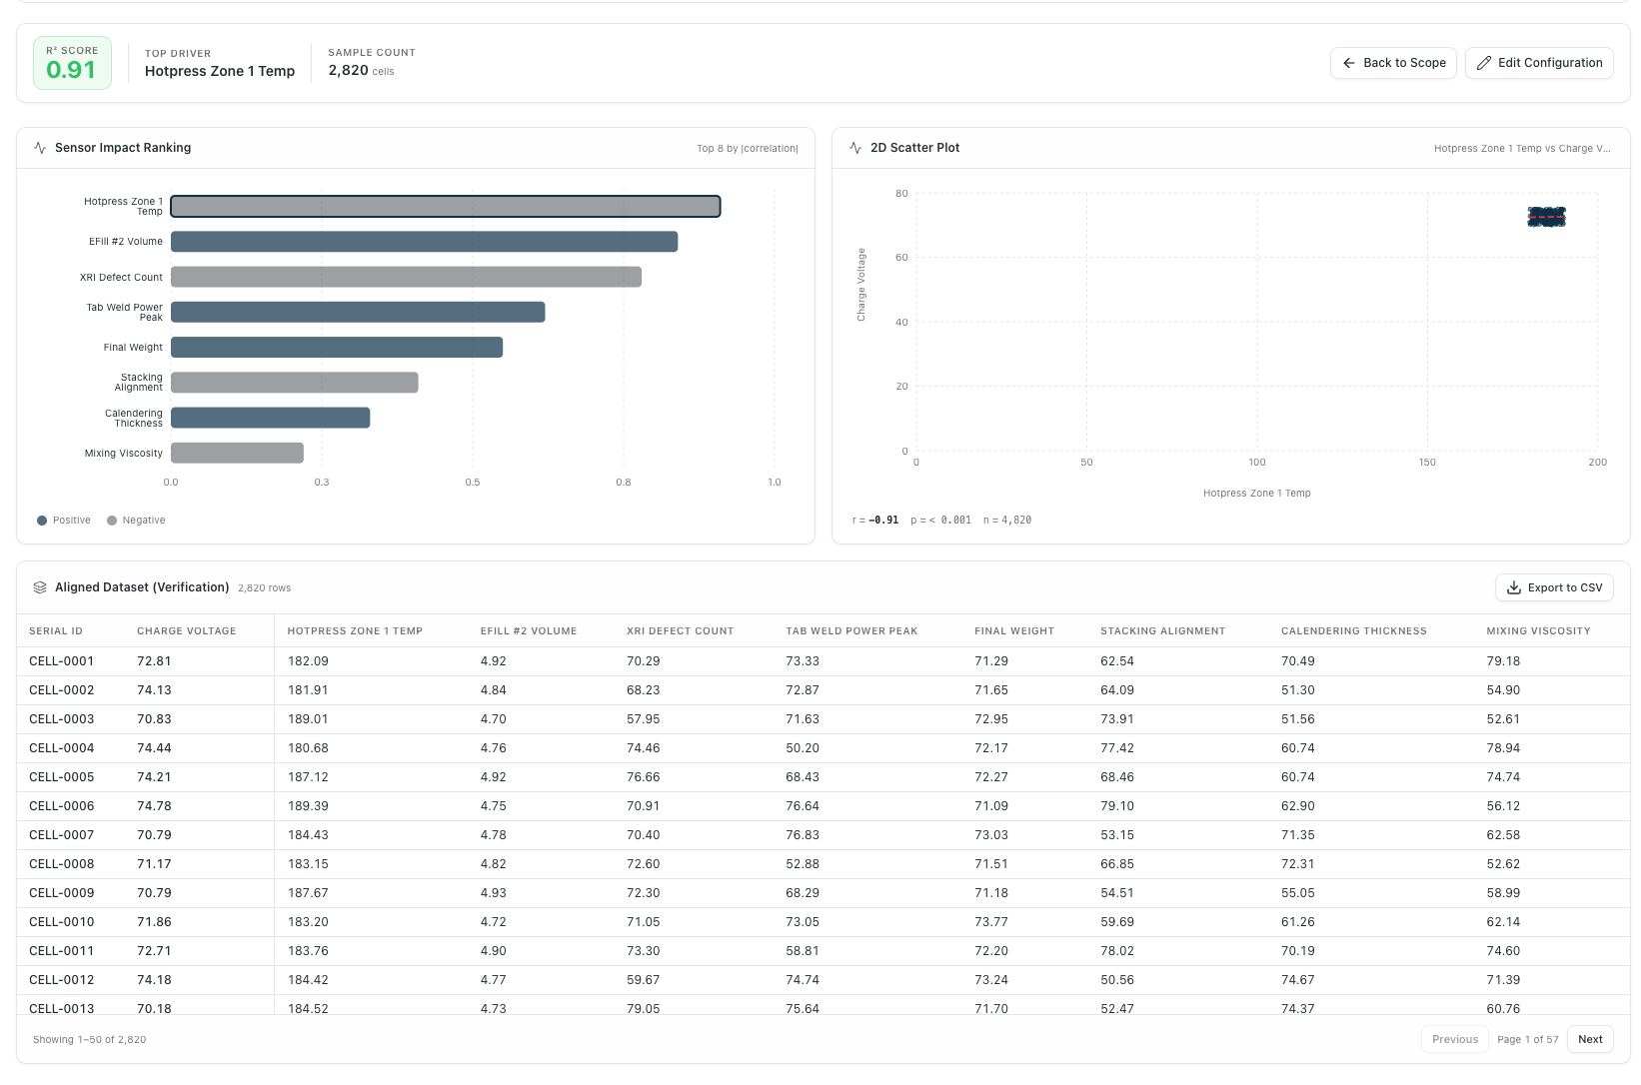Click the Previous page button
Image resolution: width=1641 pixels, height=1085 pixels.
pyautogui.click(x=1454, y=1039)
